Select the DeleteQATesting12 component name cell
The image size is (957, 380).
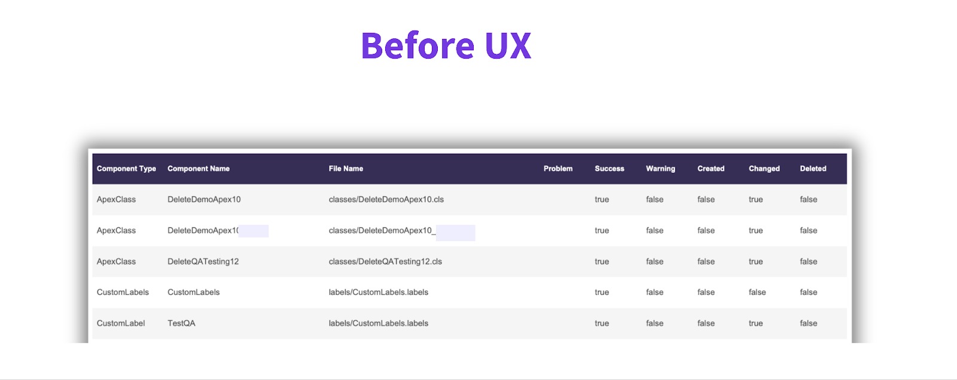(x=203, y=262)
